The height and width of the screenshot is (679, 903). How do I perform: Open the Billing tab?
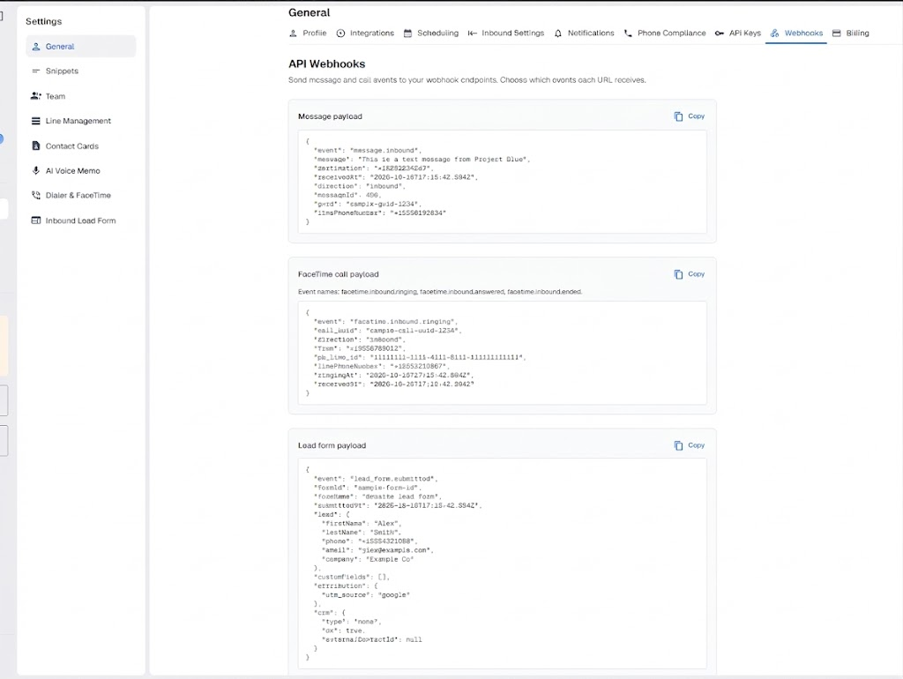[851, 34]
